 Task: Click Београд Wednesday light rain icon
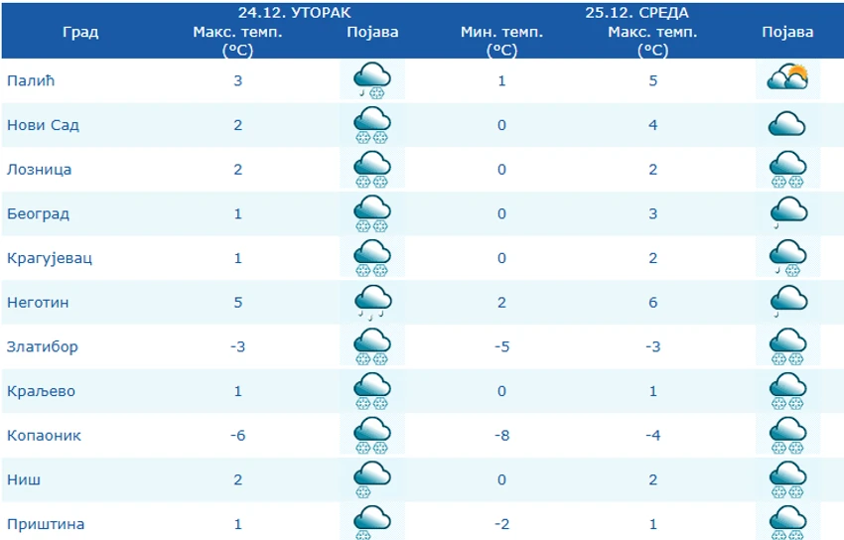(788, 213)
